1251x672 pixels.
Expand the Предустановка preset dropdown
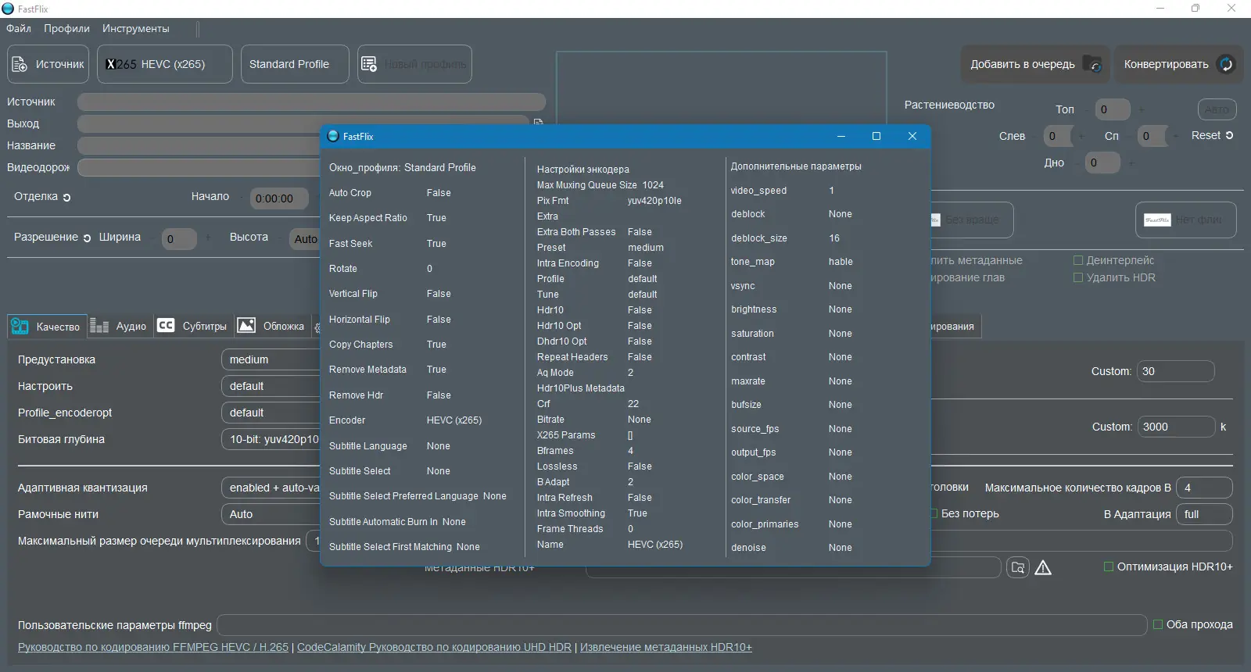pyautogui.click(x=271, y=359)
